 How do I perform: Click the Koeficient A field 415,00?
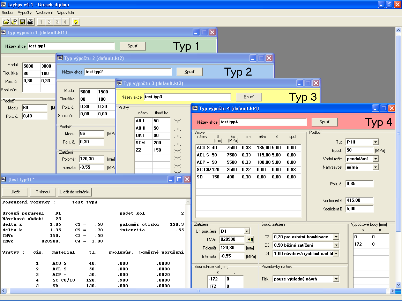point(359,200)
